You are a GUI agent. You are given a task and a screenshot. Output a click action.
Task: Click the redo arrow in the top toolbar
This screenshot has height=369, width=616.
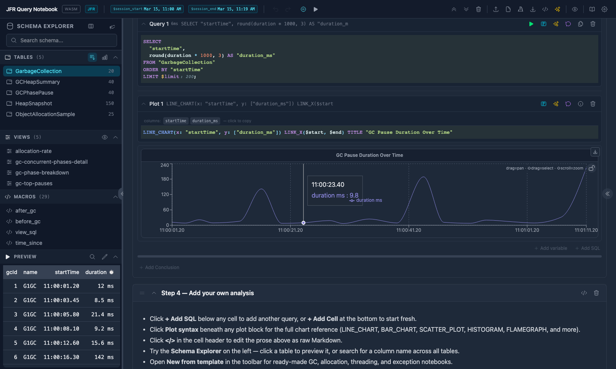pos(288,9)
